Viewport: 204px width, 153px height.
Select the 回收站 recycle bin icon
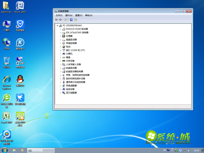7,62
